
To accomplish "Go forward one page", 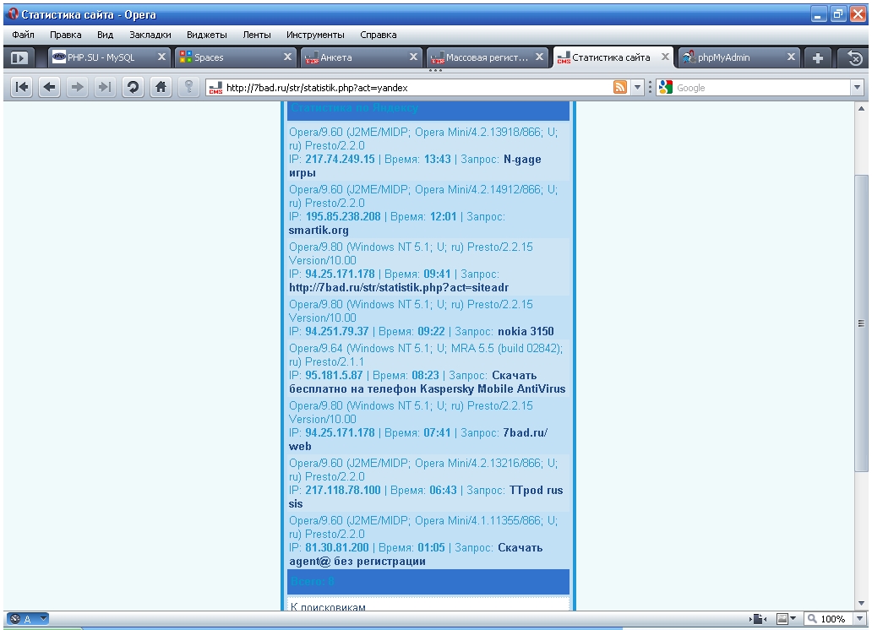I will point(77,87).
